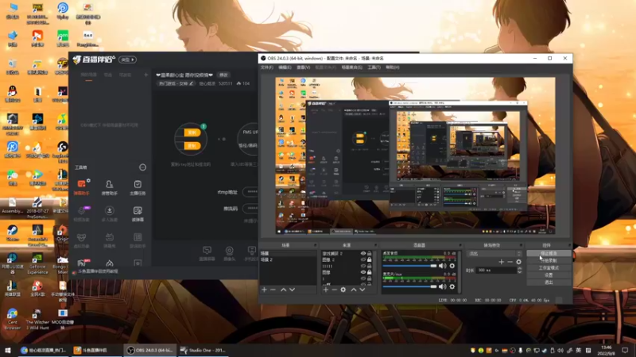Mute desktop audio speaker icon in mixer
This screenshot has height=357, width=636.
(x=443, y=266)
